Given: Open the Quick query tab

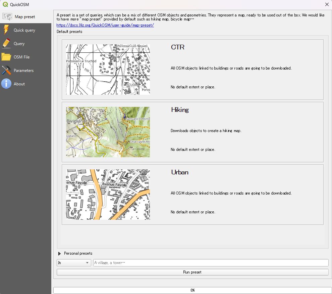Looking at the screenshot, I should [25, 30].
